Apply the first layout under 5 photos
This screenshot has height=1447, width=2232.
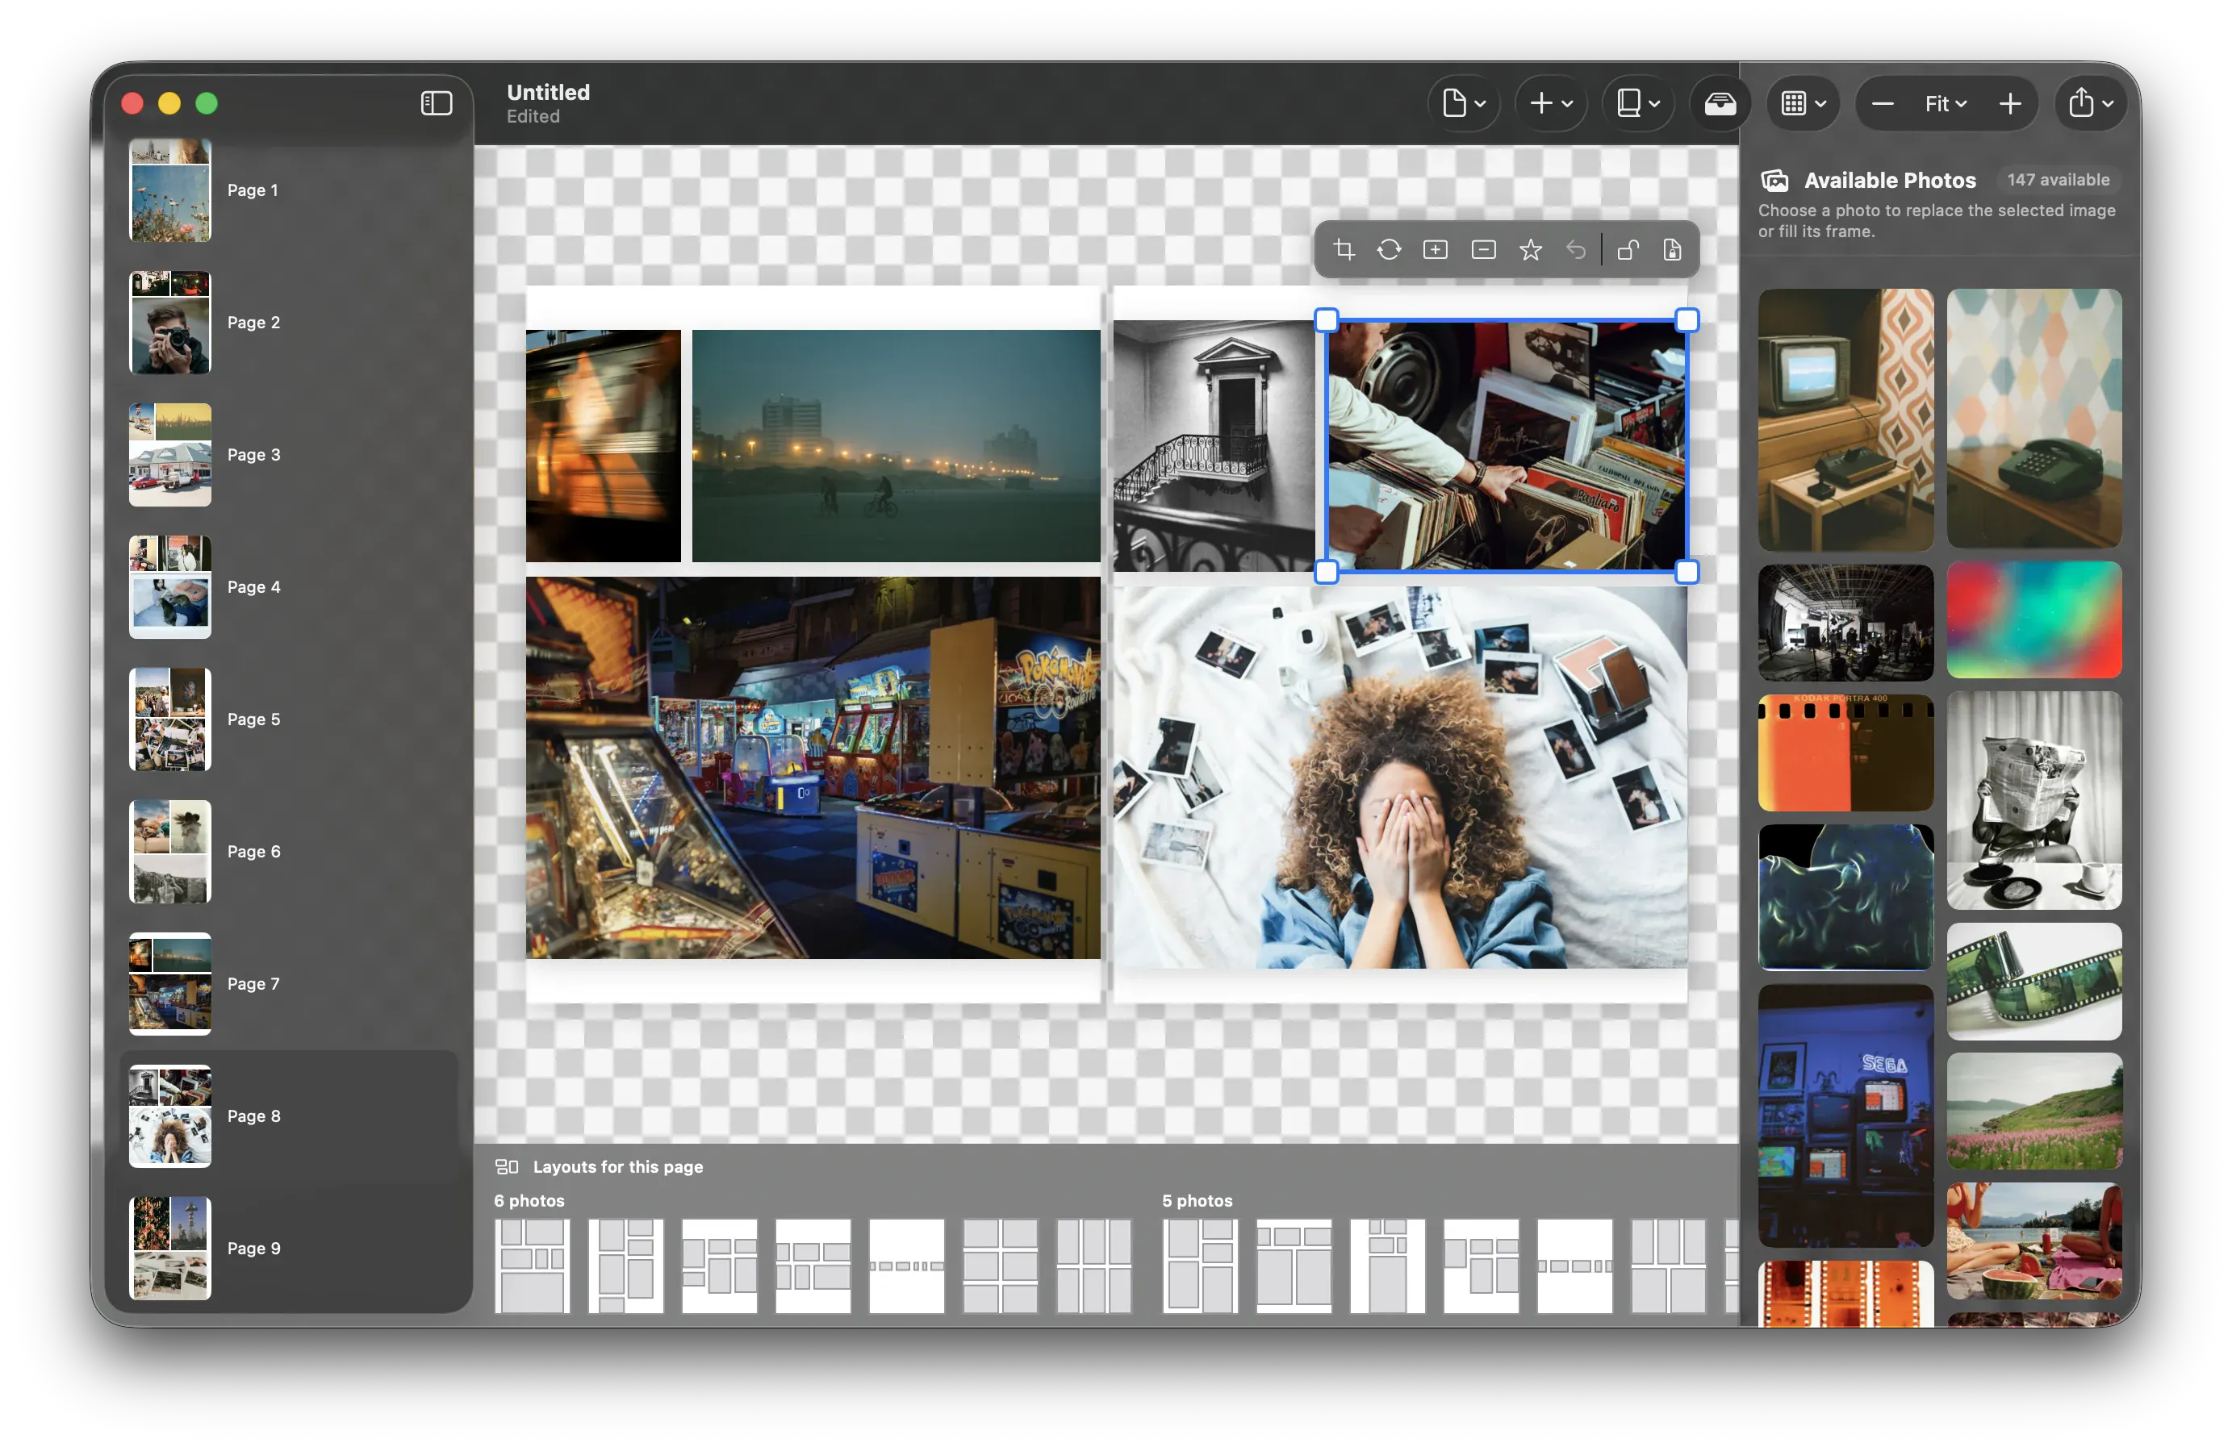(x=1201, y=1266)
